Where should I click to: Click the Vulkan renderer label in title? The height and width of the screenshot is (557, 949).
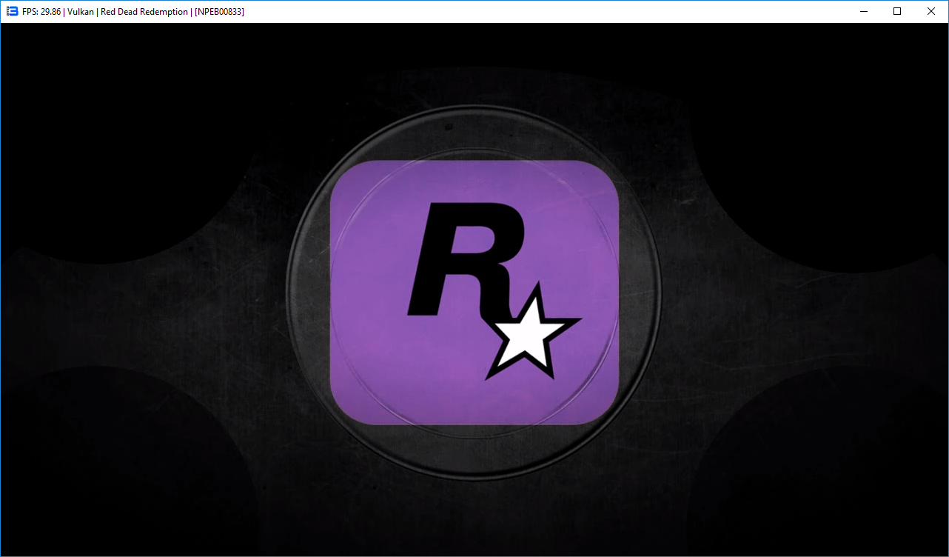coord(80,12)
